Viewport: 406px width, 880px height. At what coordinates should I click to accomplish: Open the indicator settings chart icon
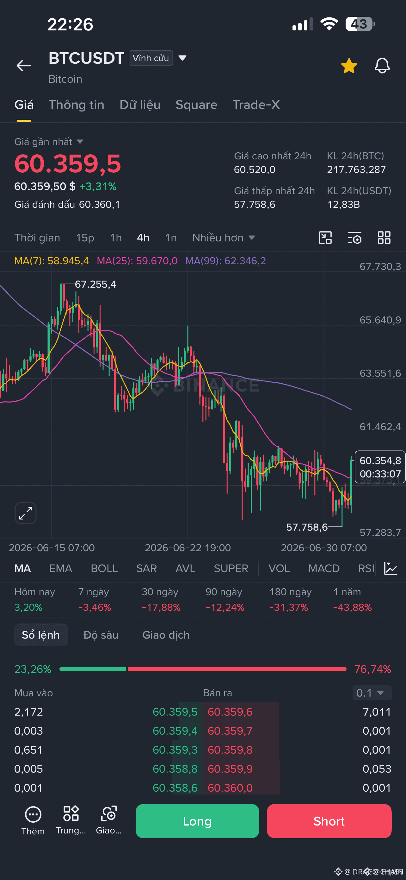pos(391,568)
